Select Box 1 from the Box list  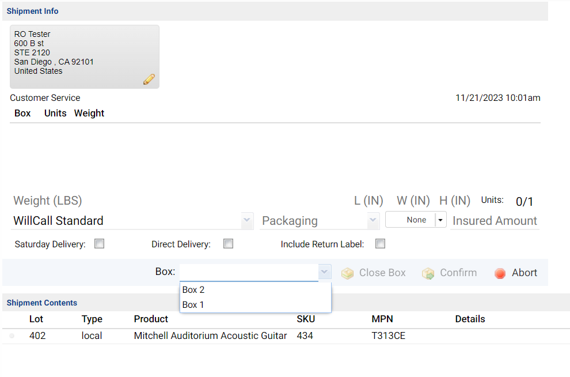pyautogui.click(x=193, y=304)
